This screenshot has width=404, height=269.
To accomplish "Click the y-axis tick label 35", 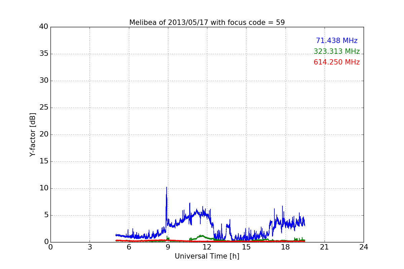I will point(44,54).
